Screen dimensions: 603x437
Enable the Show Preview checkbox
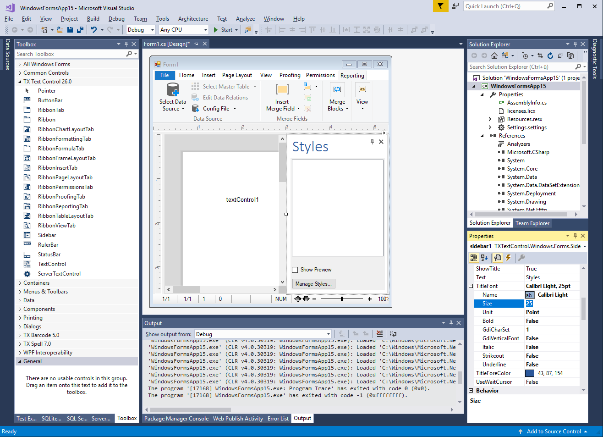click(295, 270)
